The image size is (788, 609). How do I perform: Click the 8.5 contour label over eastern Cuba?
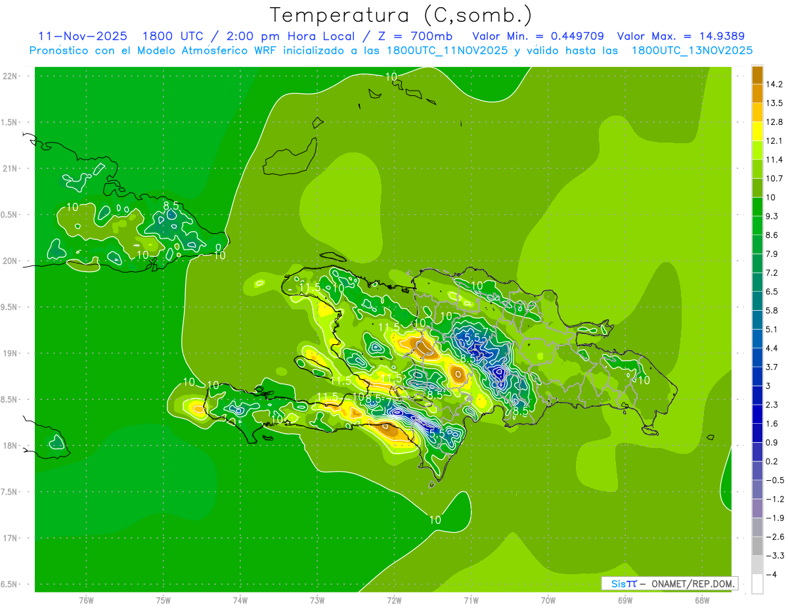coord(171,206)
